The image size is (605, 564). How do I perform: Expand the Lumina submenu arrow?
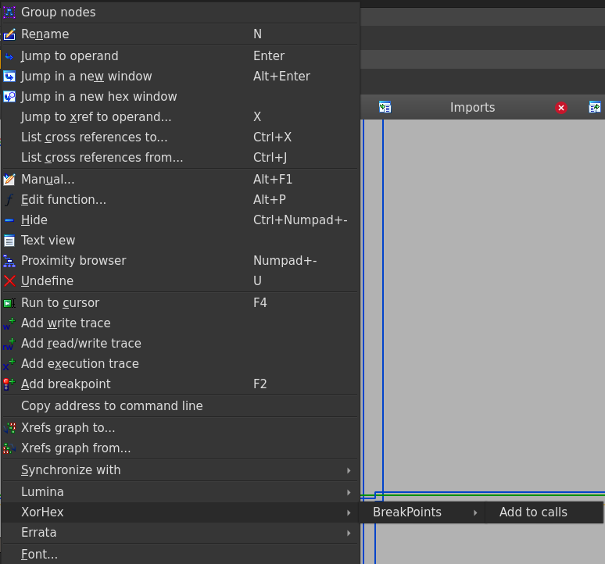pyautogui.click(x=349, y=492)
